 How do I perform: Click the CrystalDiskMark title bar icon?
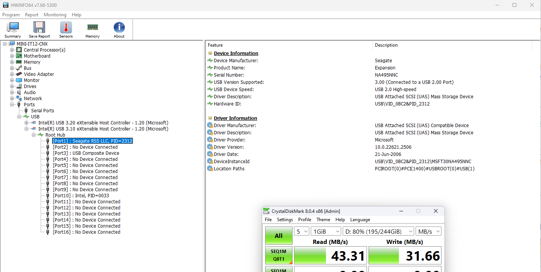click(267, 211)
